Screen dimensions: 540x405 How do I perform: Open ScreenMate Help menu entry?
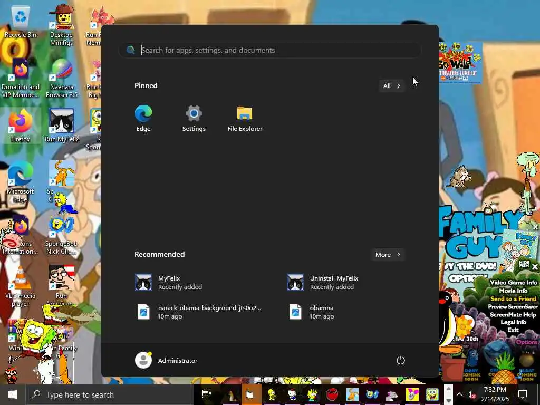(x=513, y=314)
